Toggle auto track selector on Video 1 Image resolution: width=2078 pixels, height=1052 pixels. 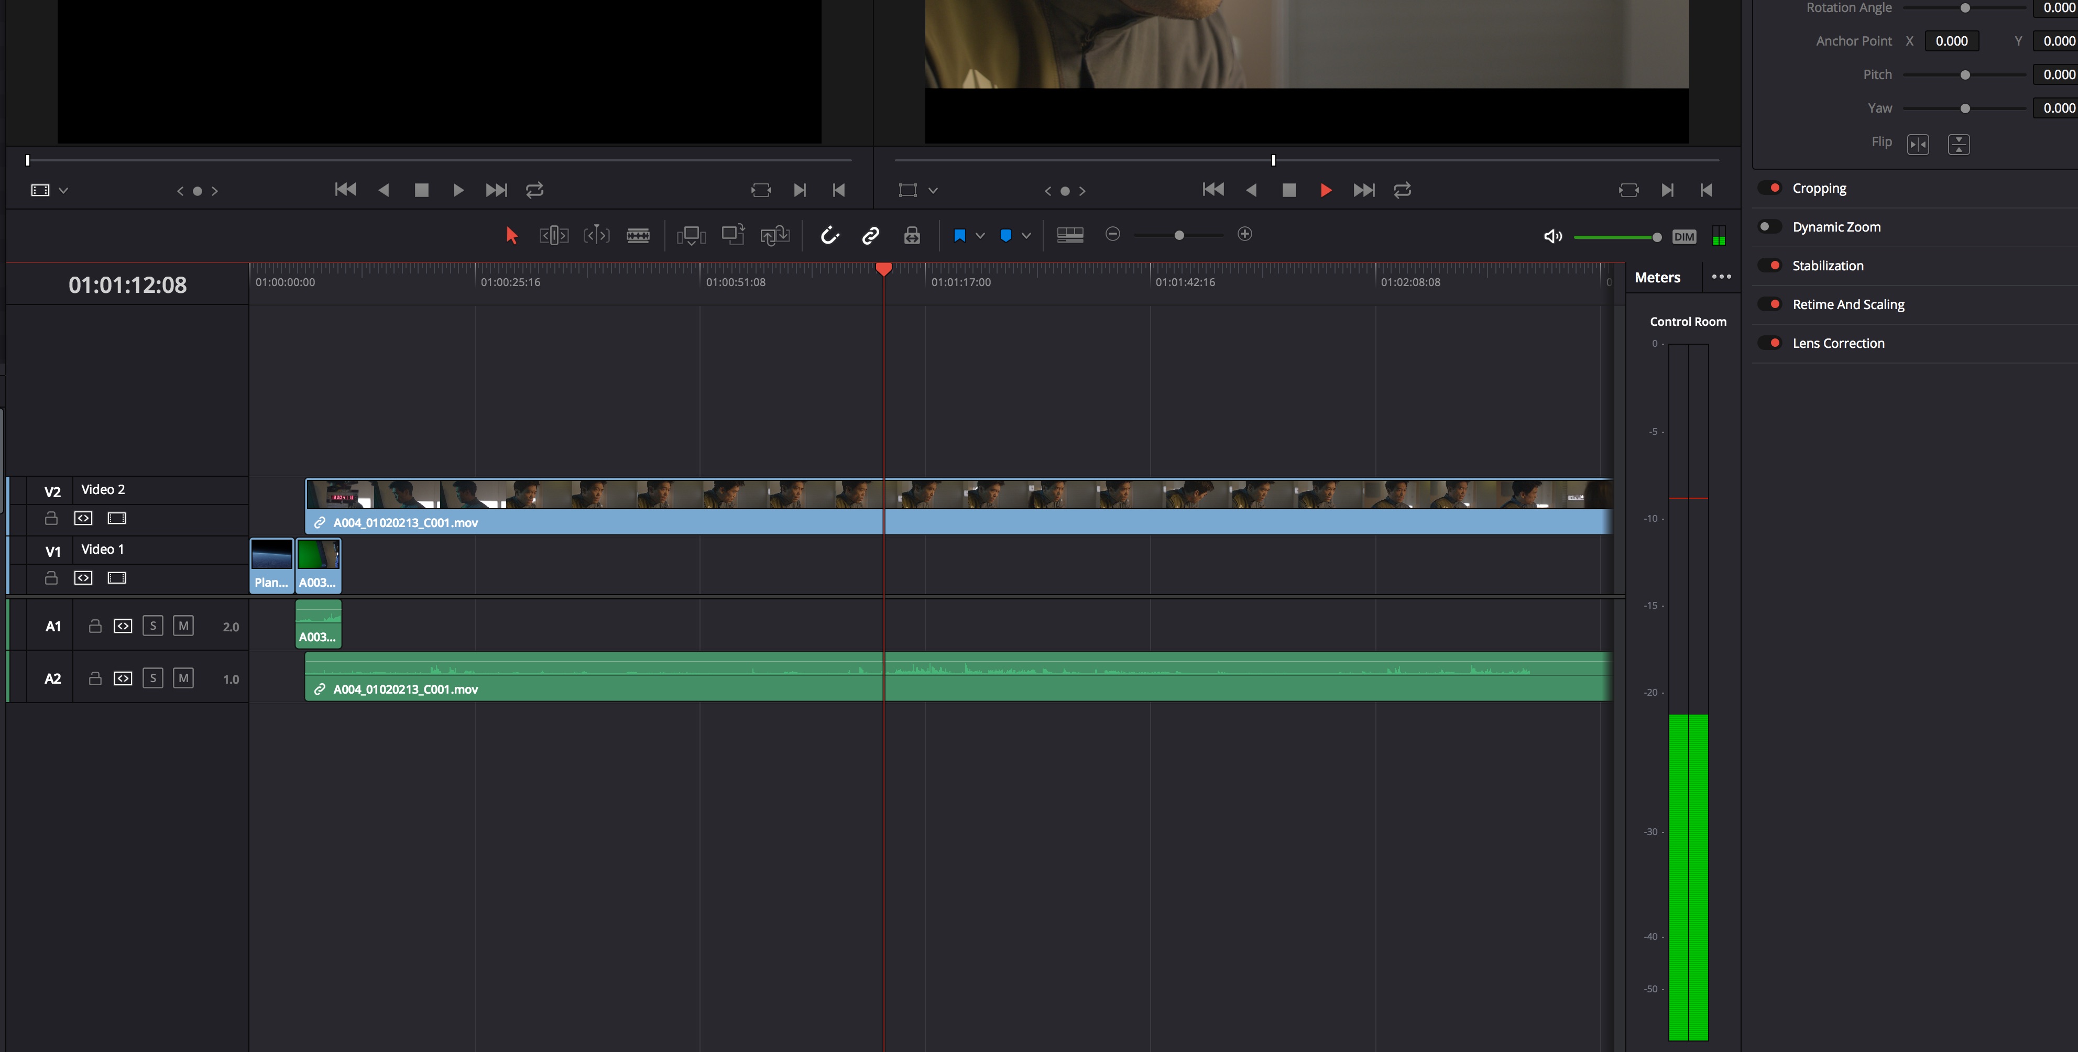(83, 578)
